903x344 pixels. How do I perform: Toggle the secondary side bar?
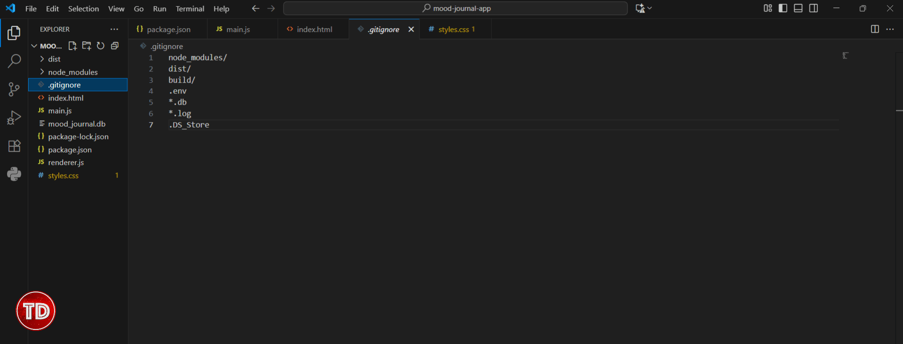pos(814,8)
